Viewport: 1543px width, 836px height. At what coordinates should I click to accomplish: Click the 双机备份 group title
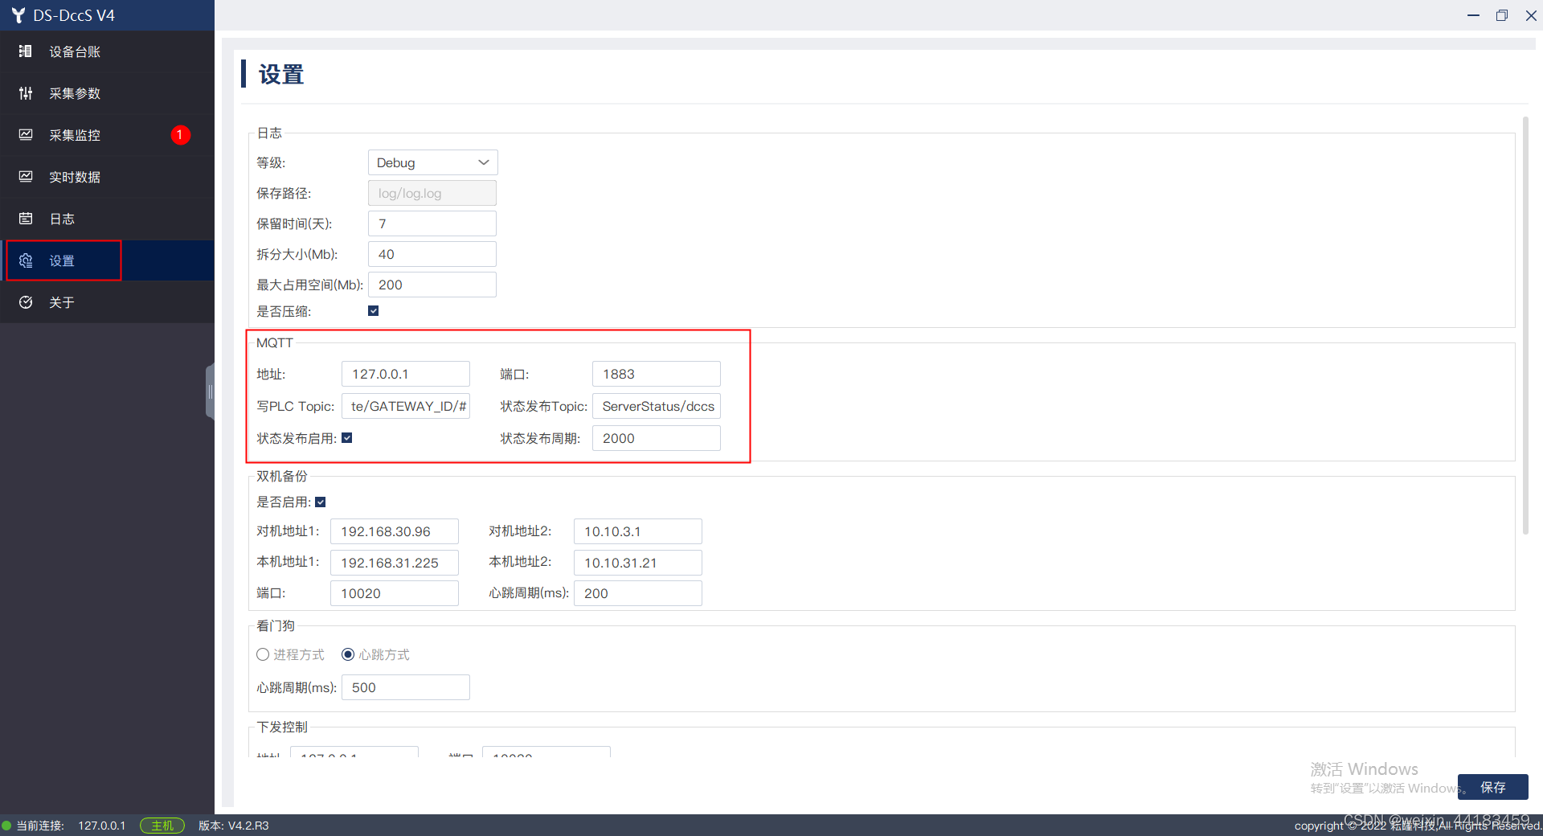pyautogui.click(x=282, y=476)
